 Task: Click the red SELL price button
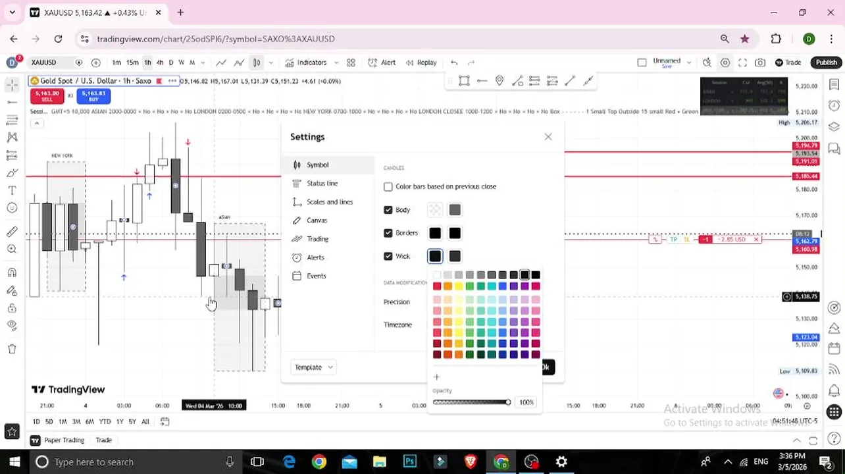pyautogui.click(x=47, y=96)
